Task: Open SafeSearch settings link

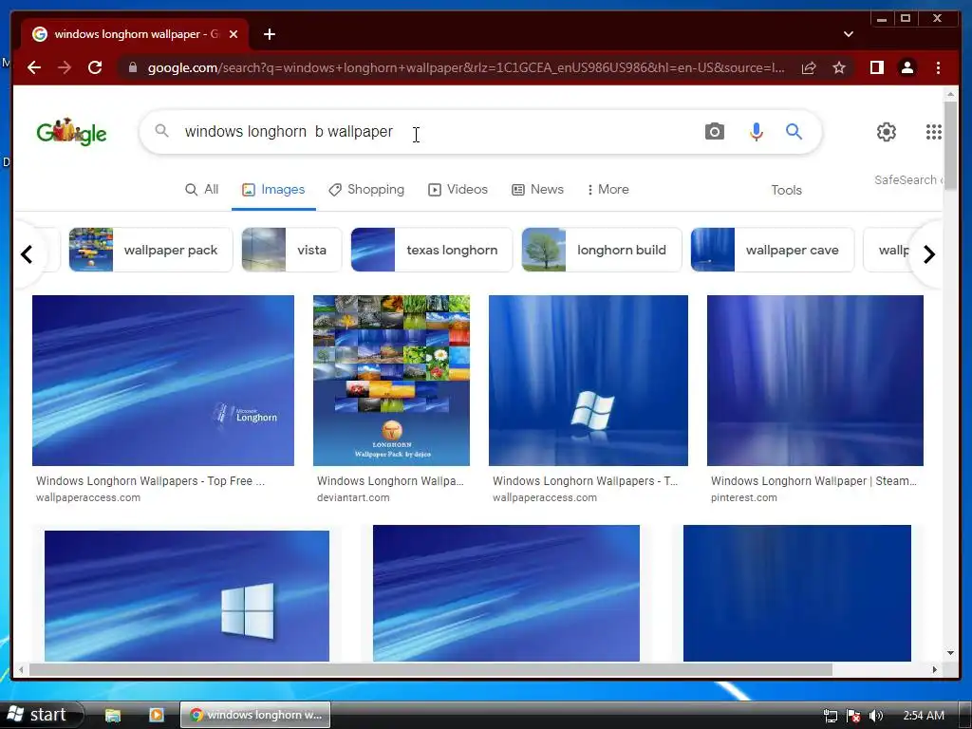Action: [907, 179]
